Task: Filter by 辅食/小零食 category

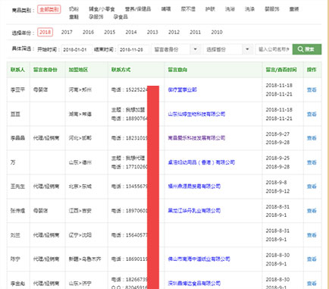Action: (x=102, y=9)
